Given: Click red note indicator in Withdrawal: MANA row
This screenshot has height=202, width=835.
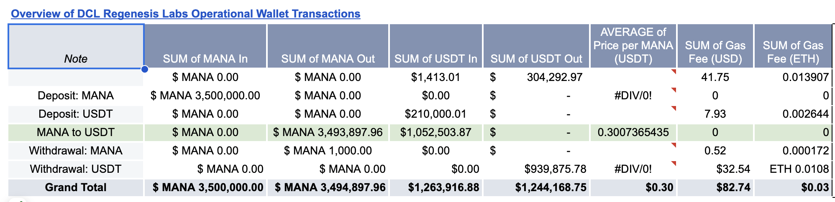Looking at the screenshot, I should [673, 145].
